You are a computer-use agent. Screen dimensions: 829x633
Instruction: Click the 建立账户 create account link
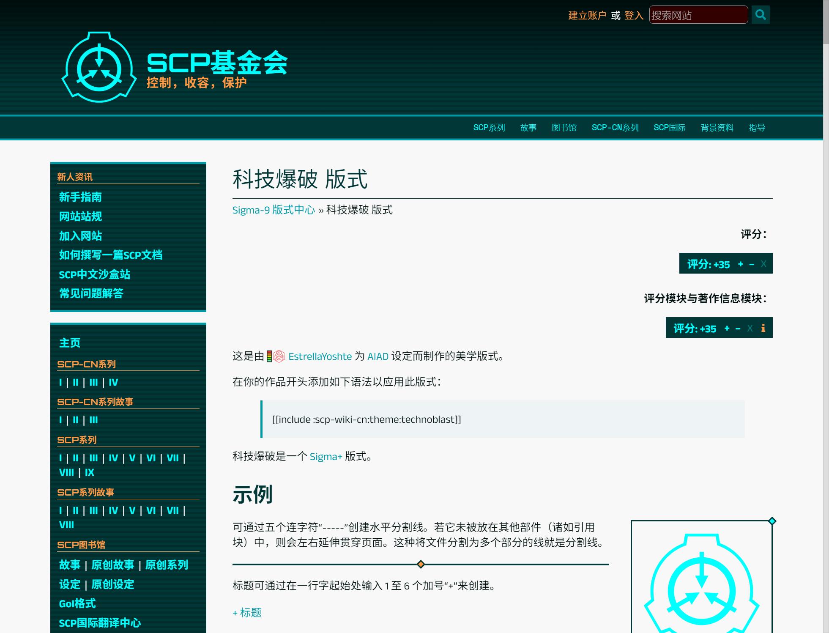point(587,16)
